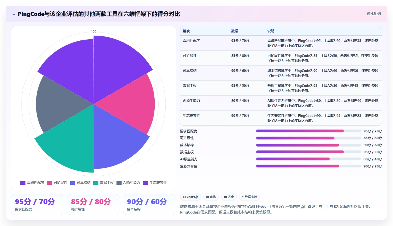Toggle the 成本结构 legend item

click(x=80, y=183)
